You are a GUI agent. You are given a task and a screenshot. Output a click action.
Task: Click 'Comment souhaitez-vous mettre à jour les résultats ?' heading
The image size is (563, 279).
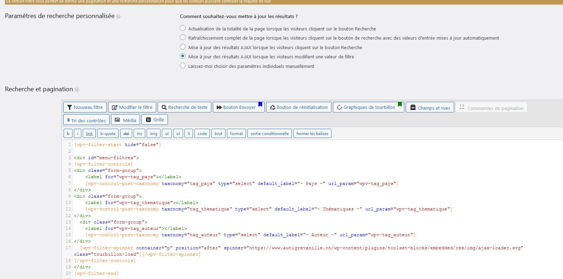[239, 16]
